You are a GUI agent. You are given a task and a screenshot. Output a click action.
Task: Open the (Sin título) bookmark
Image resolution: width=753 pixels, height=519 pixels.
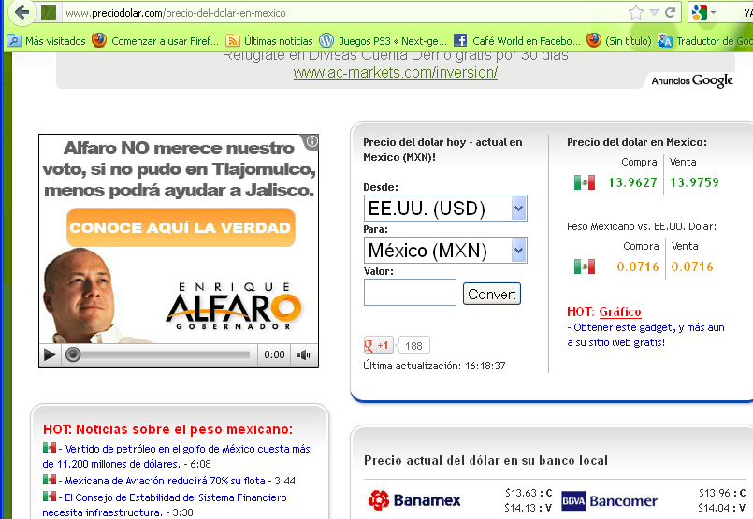tap(619, 41)
